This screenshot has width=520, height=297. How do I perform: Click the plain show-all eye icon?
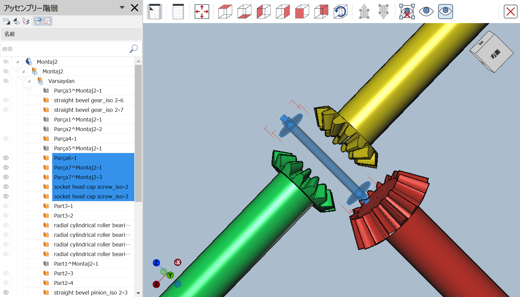tap(426, 12)
